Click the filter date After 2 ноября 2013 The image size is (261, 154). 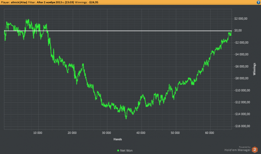point(55,2)
